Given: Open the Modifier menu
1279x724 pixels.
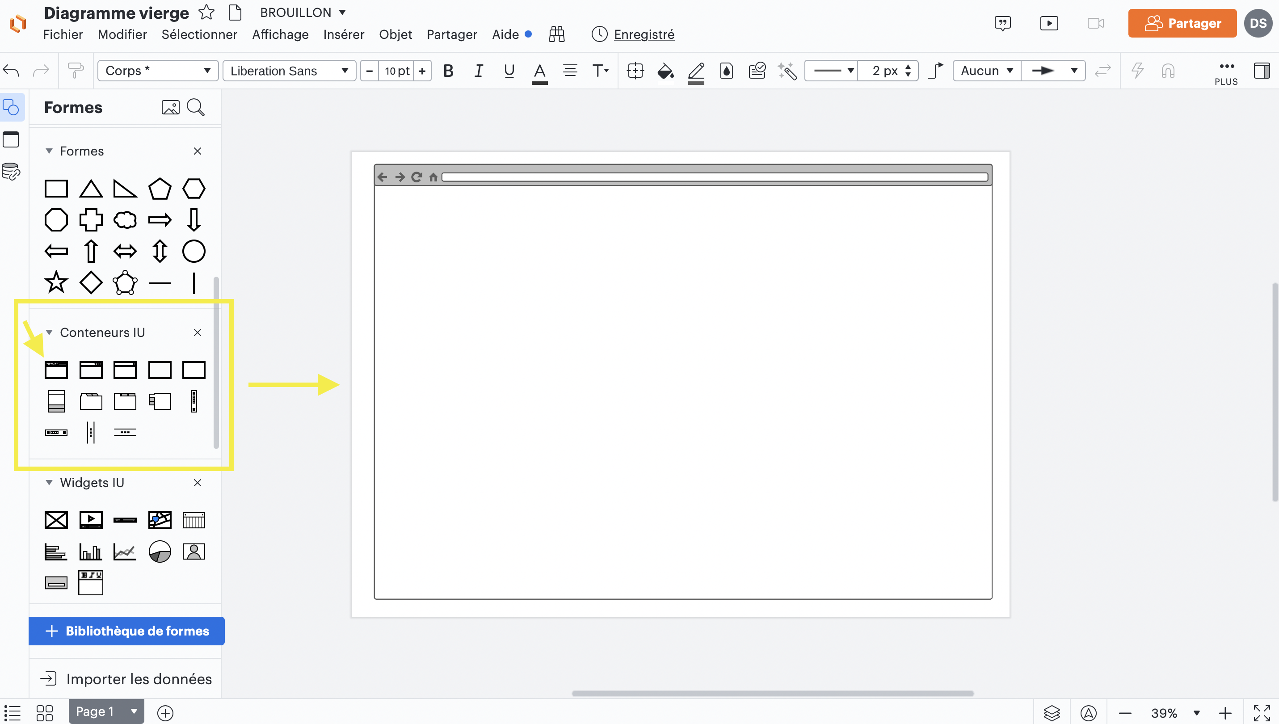Looking at the screenshot, I should [122, 34].
